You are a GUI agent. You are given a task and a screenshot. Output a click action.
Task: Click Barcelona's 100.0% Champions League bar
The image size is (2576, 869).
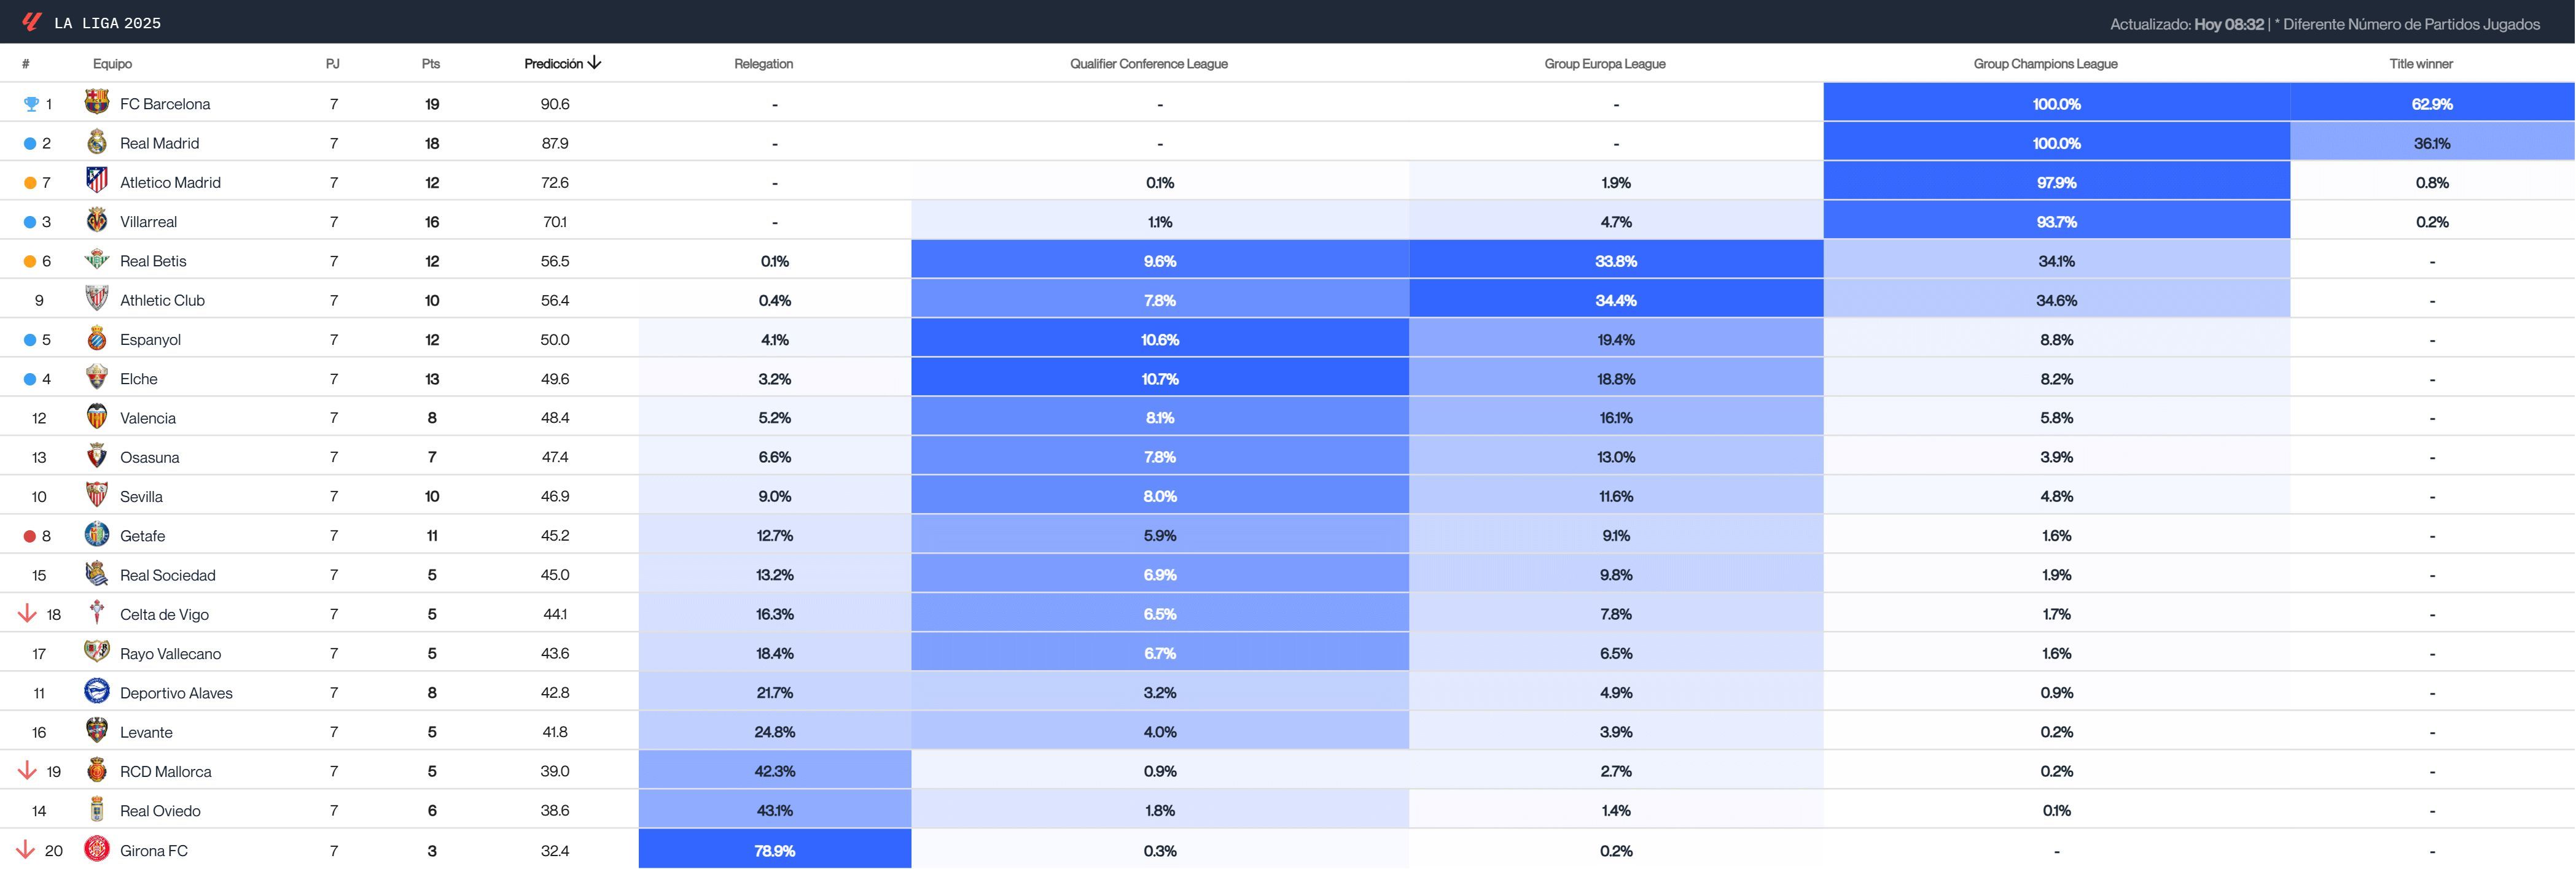(x=2057, y=103)
